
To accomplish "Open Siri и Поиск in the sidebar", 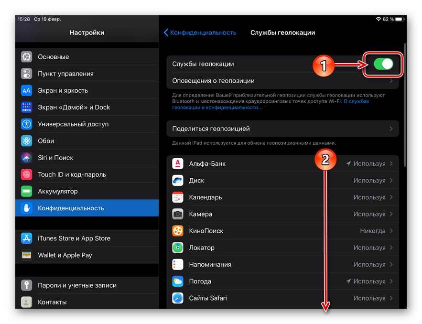I will tap(87, 158).
